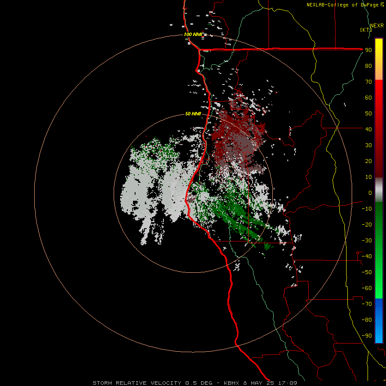The image size is (386, 386).
Task: Select the -80 value on velocity scale
Action: click(x=367, y=320)
